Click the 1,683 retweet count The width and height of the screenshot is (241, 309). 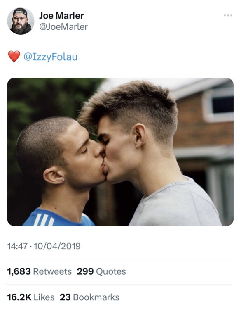tap(19, 271)
